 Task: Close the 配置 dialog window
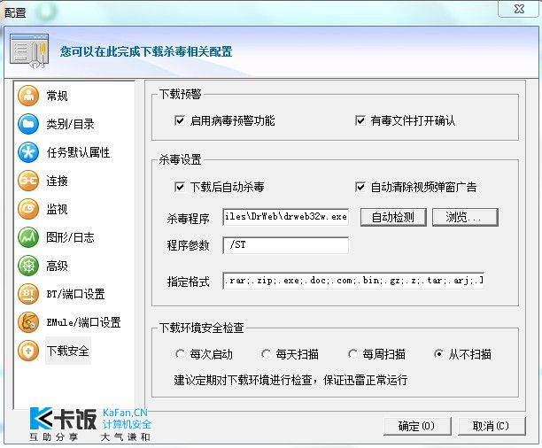519,9
